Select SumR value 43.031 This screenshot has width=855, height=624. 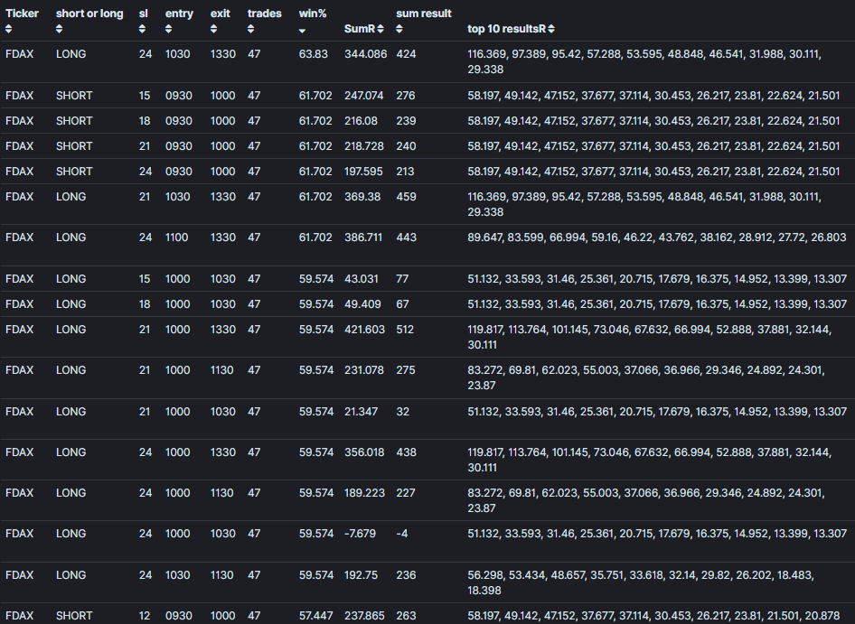361,278
